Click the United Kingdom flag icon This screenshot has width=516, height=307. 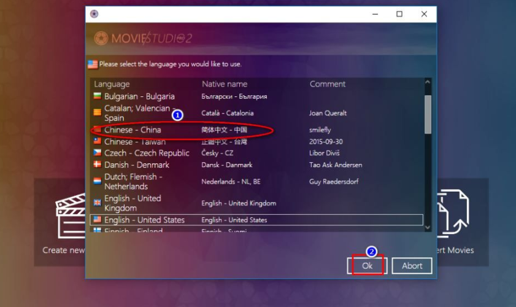[x=97, y=203]
